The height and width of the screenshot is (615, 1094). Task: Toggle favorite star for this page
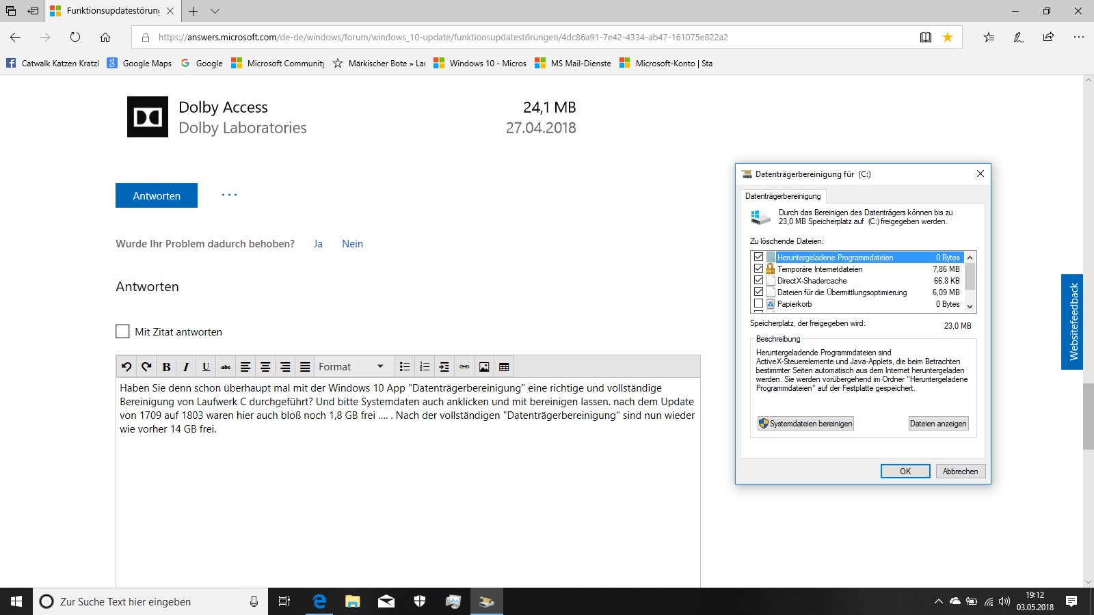[948, 38]
